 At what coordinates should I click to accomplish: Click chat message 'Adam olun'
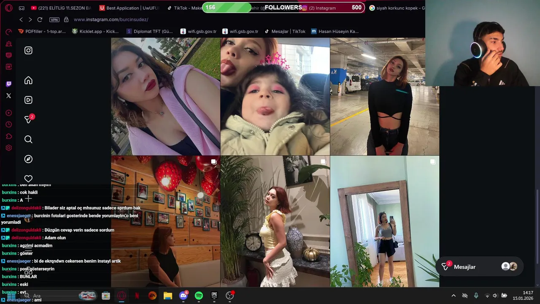pos(55,238)
